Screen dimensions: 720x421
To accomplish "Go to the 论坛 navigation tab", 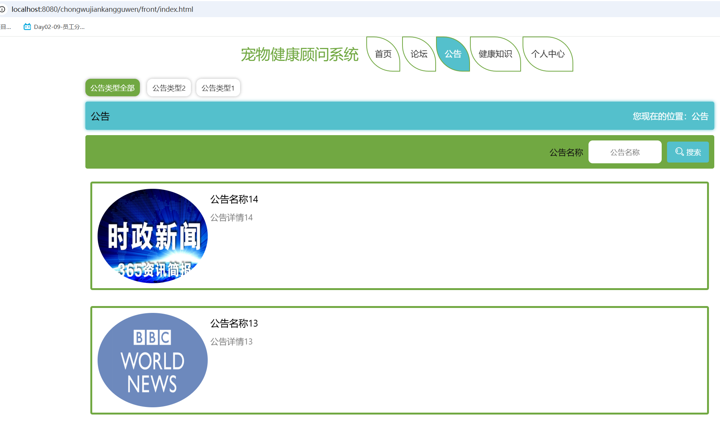I will click(x=419, y=54).
